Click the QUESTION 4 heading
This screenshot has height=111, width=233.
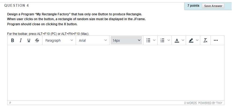16,5
